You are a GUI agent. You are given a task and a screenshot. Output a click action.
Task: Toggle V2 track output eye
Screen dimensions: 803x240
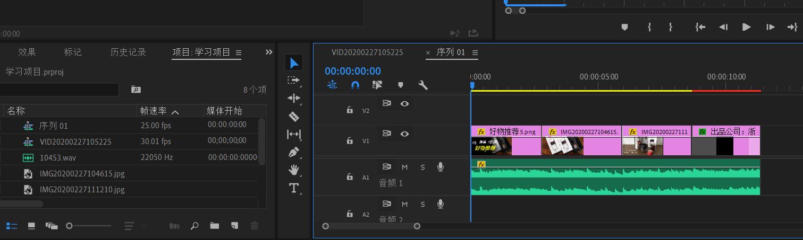pyautogui.click(x=404, y=103)
